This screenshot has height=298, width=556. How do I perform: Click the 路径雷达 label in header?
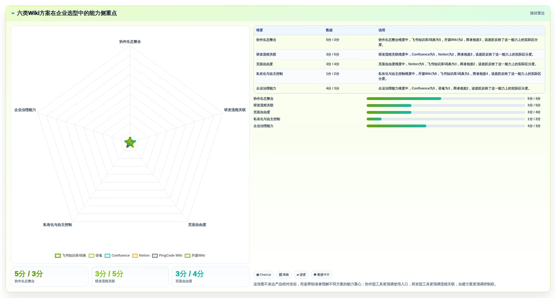click(537, 13)
